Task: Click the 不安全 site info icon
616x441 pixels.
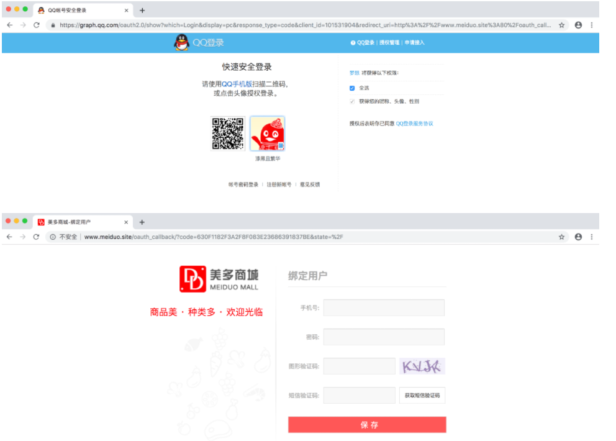Action: point(53,237)
